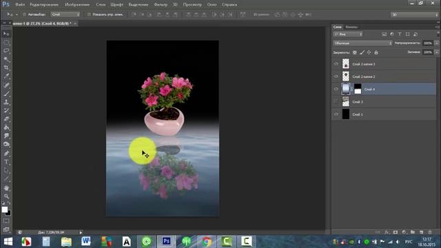Hide the Слой 1 layer
The width and height of the screenshot is (441, 248).
pyautogui.click(x=336, y=114)
